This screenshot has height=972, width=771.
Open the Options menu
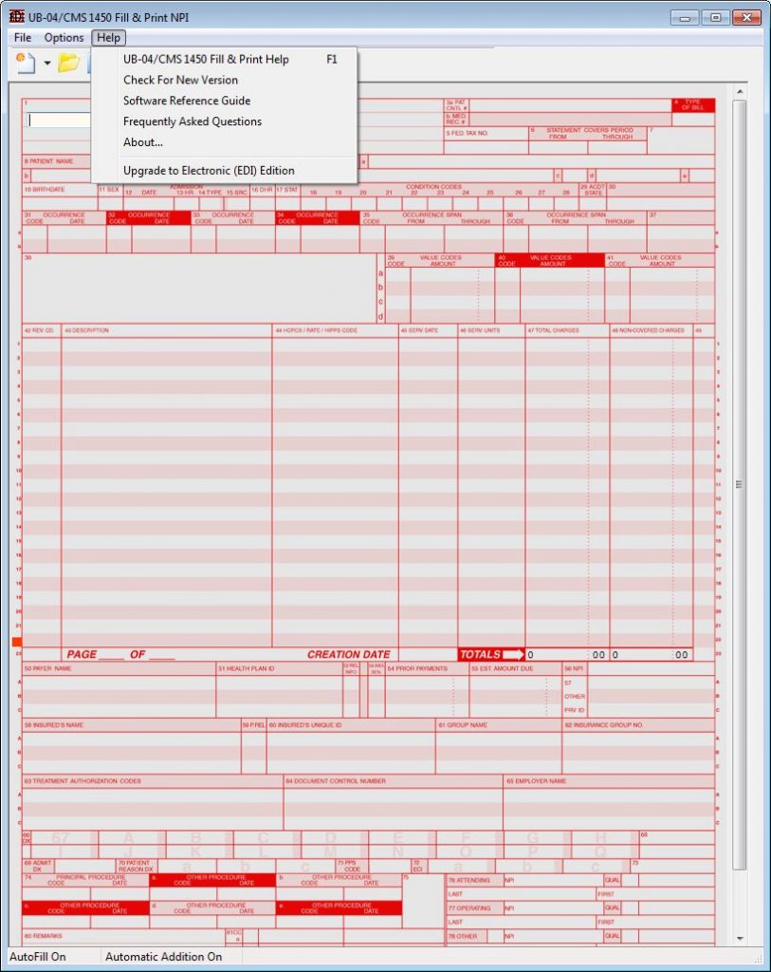click(64, 38)
